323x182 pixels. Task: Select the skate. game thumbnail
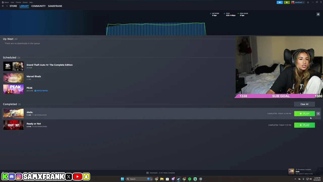tap(13, 113)
